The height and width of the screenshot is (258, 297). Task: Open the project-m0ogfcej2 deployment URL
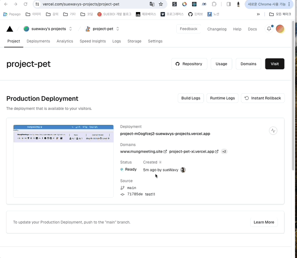pyautogui.click(x=165, y=134)
